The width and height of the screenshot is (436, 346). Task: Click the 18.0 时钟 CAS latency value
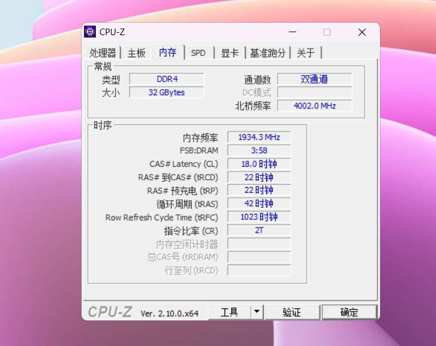pyautogui.click(x=259, y=164)
